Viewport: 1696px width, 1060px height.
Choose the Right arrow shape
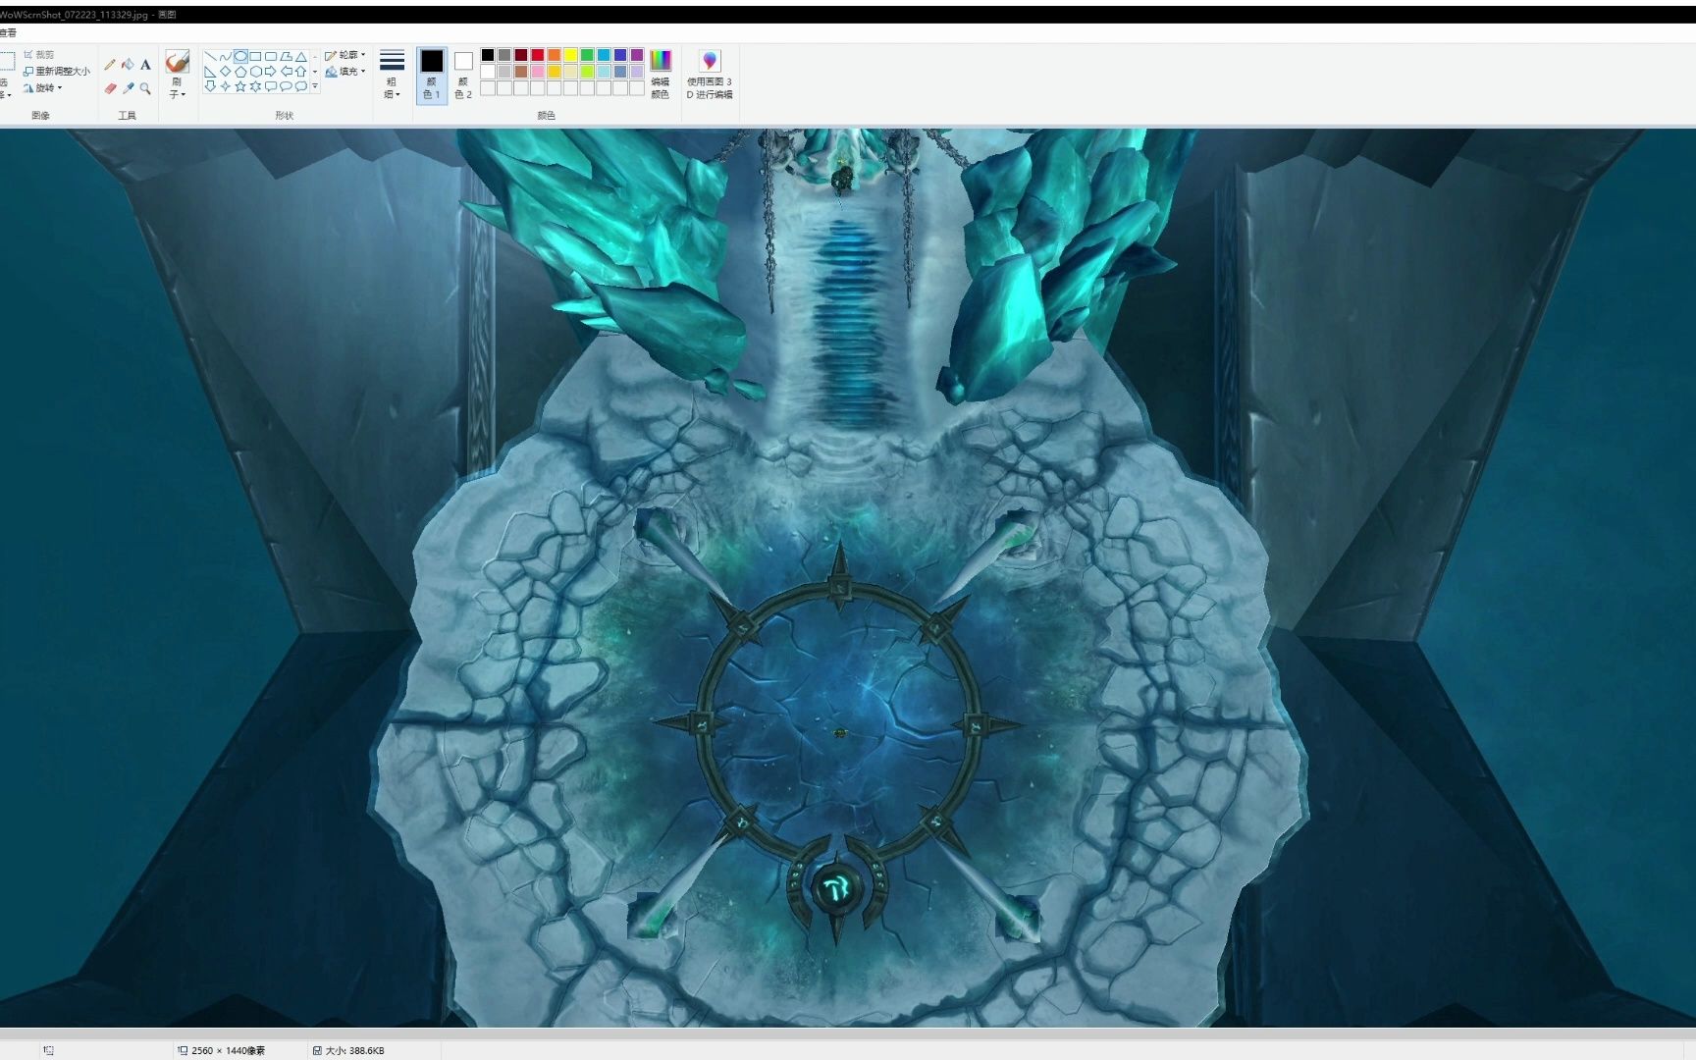[271, 72]
